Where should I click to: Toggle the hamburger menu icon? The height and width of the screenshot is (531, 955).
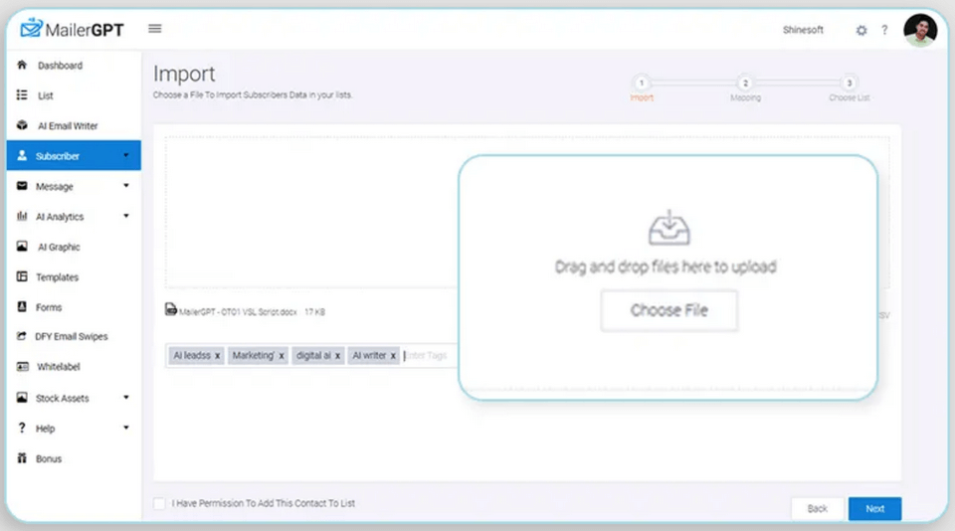click(155, 29)
